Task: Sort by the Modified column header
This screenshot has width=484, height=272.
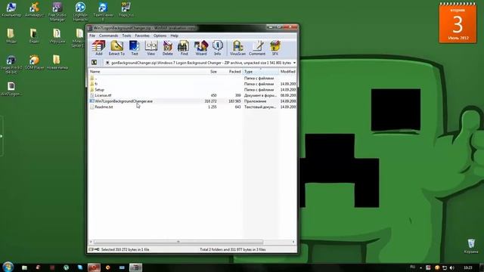Action: click(287, 72)
